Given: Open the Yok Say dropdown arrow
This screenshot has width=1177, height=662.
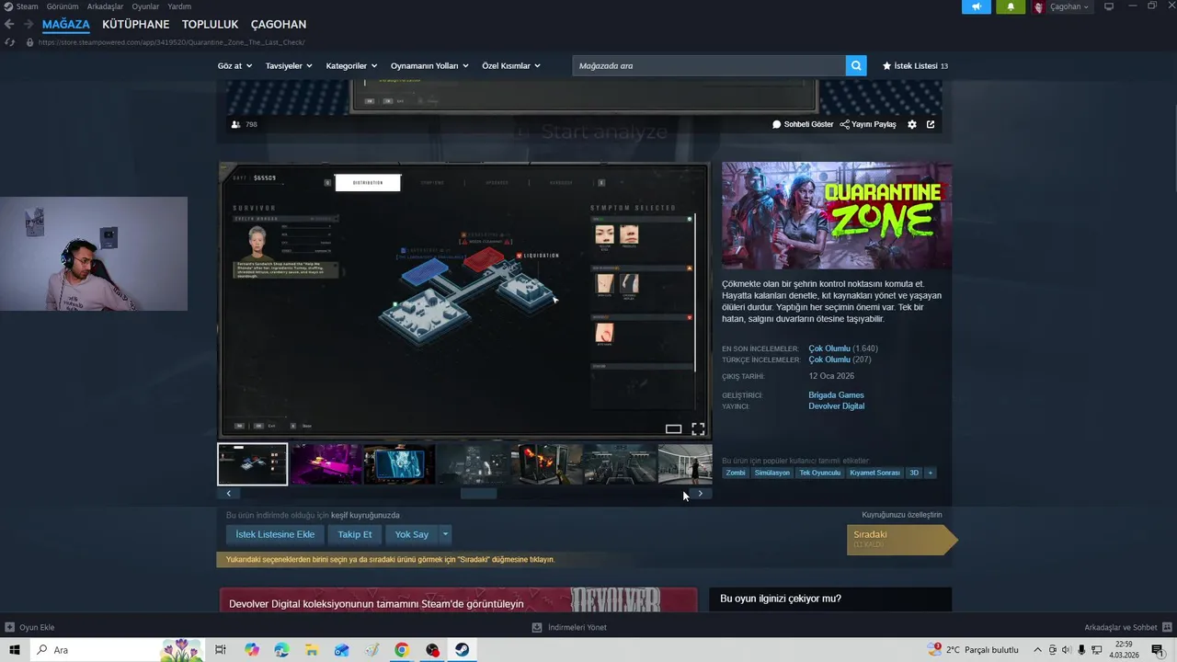Looking at the screenshot, I should 445,534.
